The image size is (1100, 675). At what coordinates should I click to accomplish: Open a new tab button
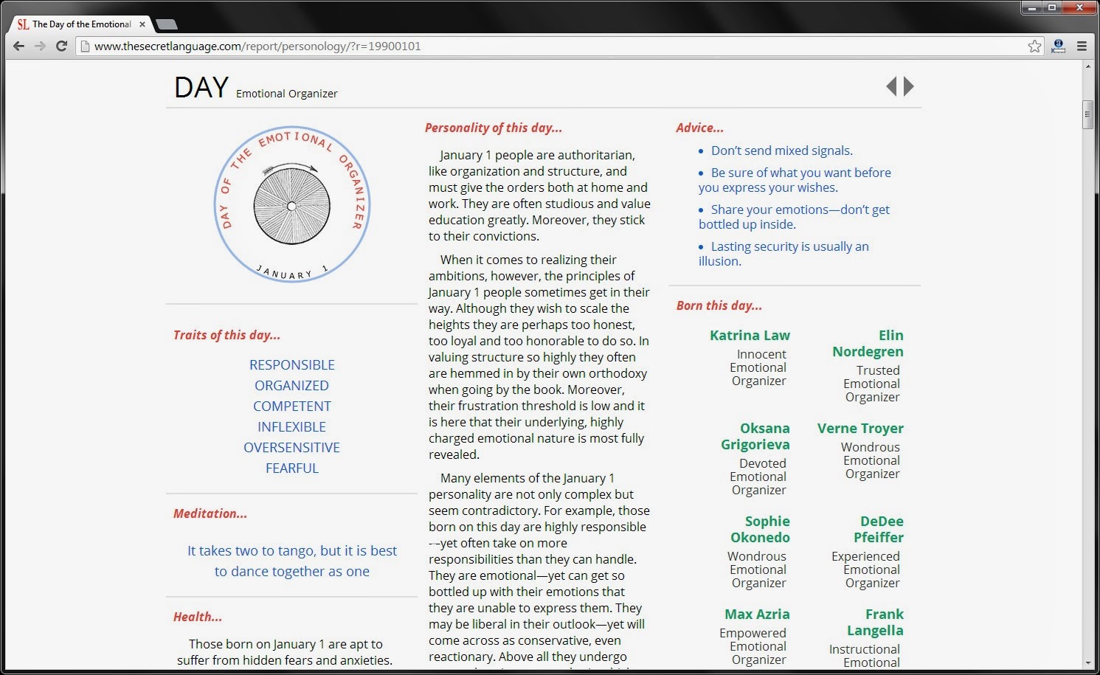[x=167, y=24]
